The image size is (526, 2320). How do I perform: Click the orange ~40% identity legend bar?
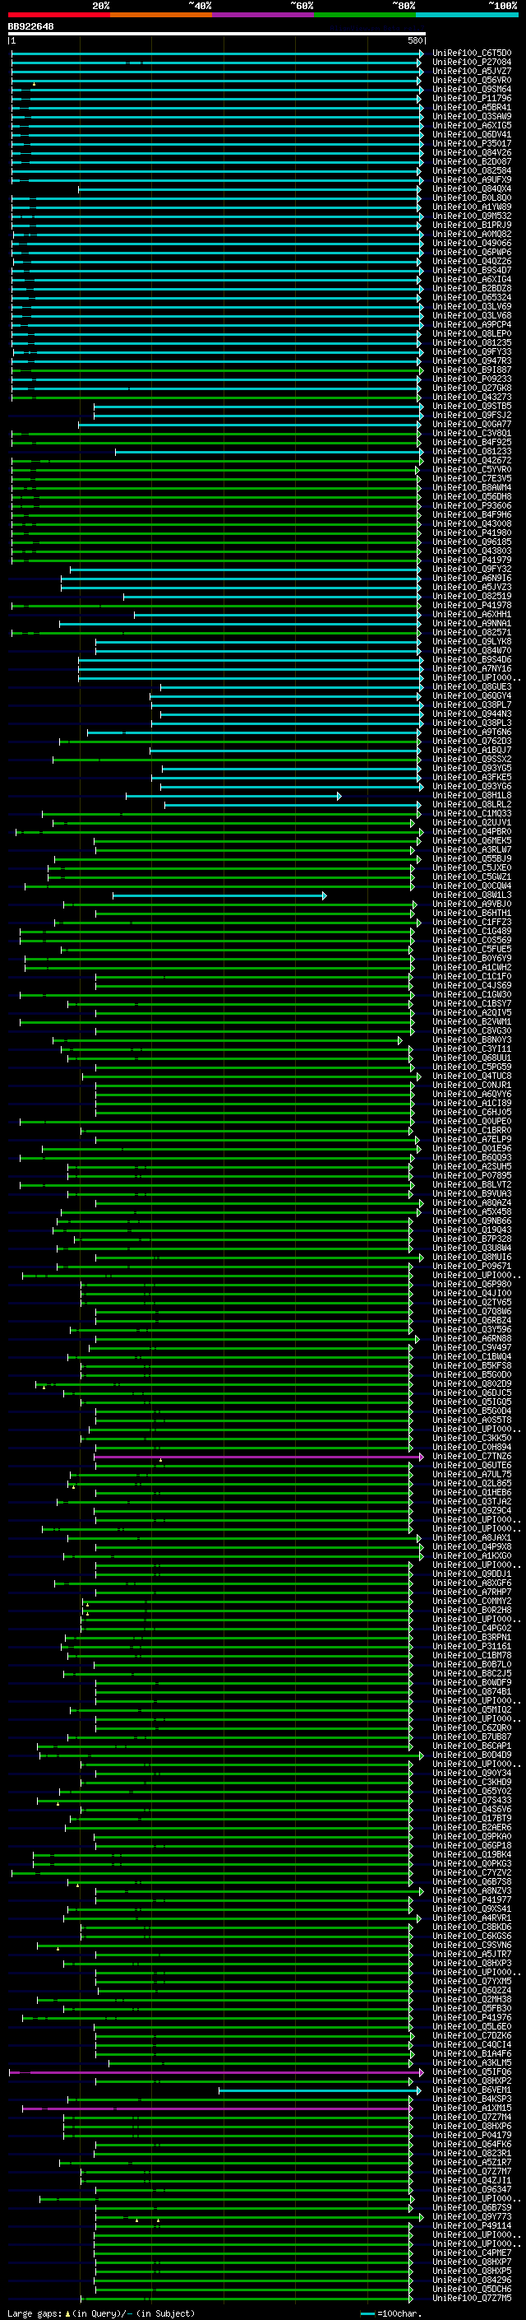[162, 15]
